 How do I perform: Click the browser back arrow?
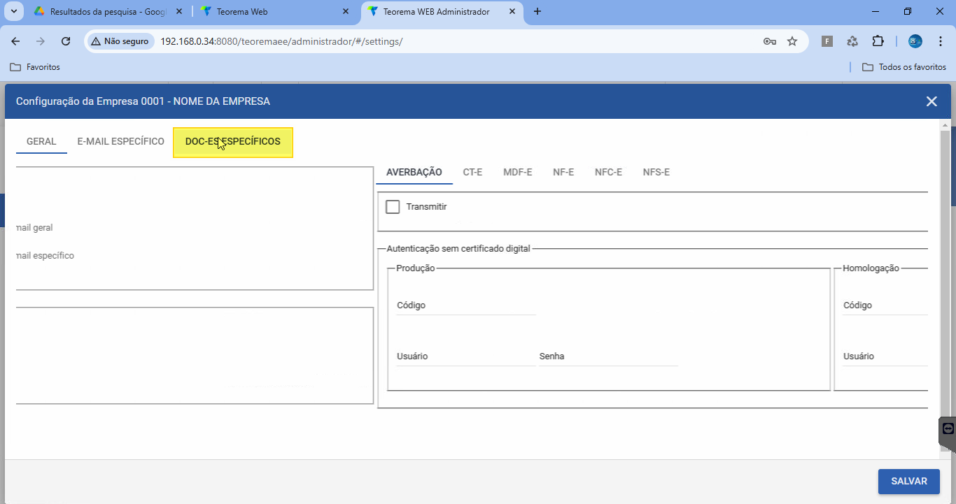pos(15,41)
